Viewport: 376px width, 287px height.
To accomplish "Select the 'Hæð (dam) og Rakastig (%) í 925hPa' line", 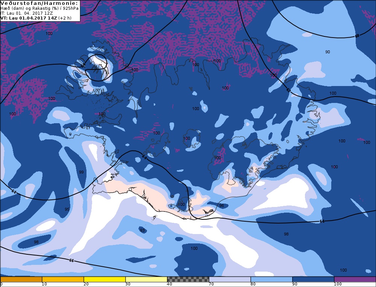I will [39, 8].
